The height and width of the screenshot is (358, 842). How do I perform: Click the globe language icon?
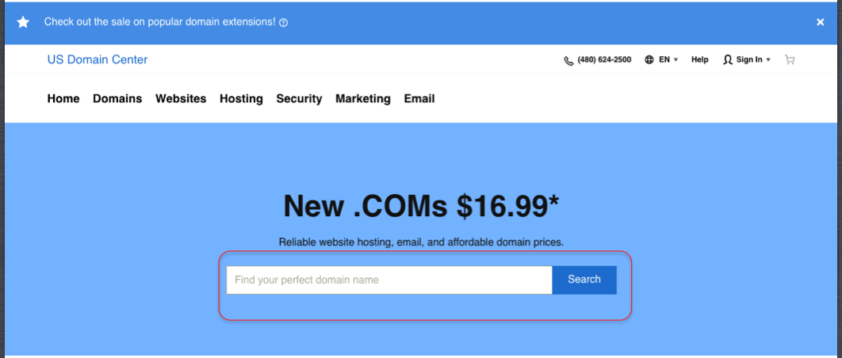click(649, 59)
